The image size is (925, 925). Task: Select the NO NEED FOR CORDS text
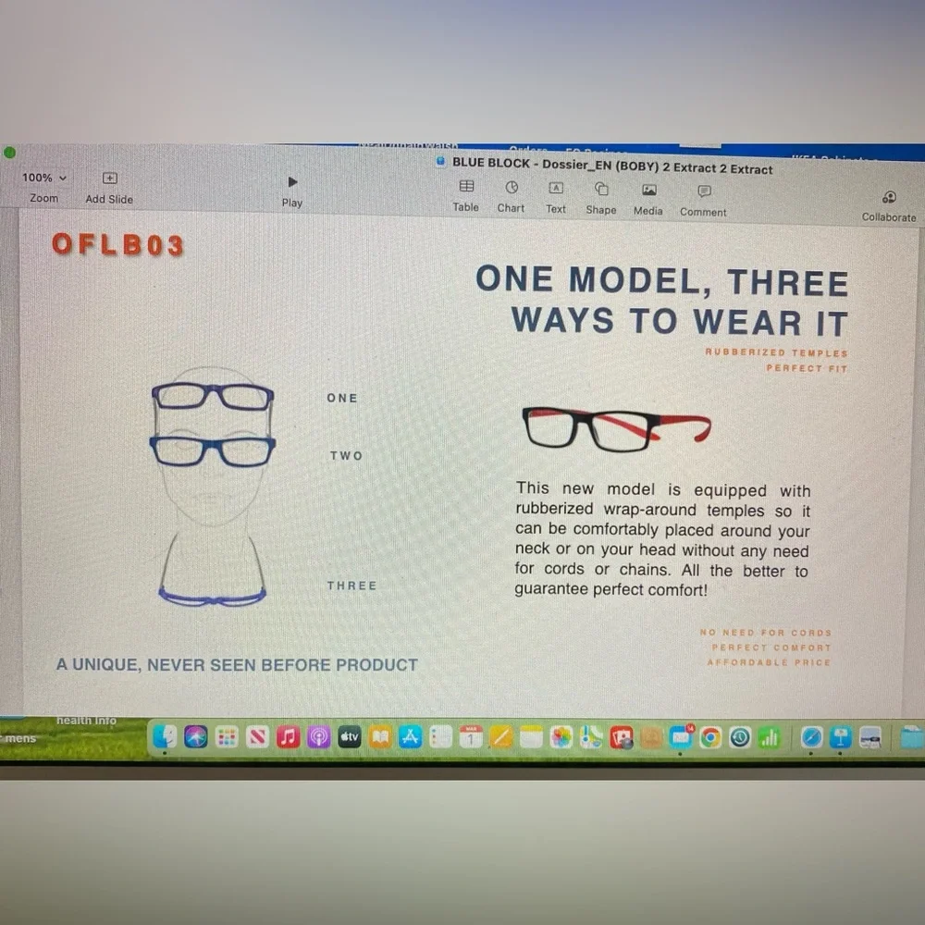point(766,633)
